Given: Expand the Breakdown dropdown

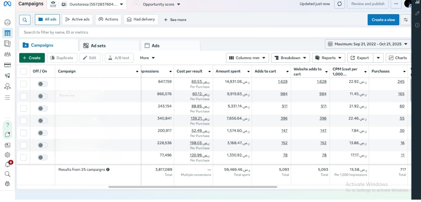Looking at the screenshot, I should coord(290,58).
